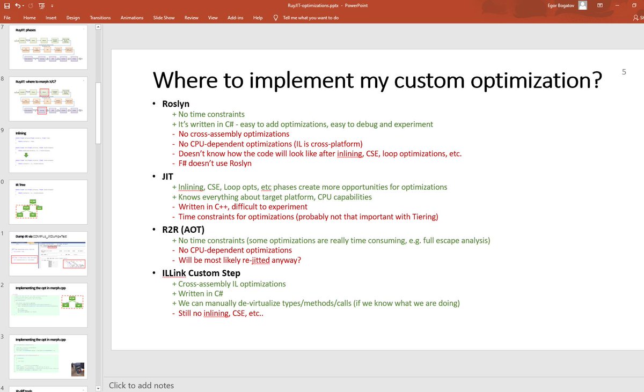The width and height of the screenshot is (644, 392).
Task: Click the 'Roslyn' bullet heading
Action: click(x=175, y=104)
